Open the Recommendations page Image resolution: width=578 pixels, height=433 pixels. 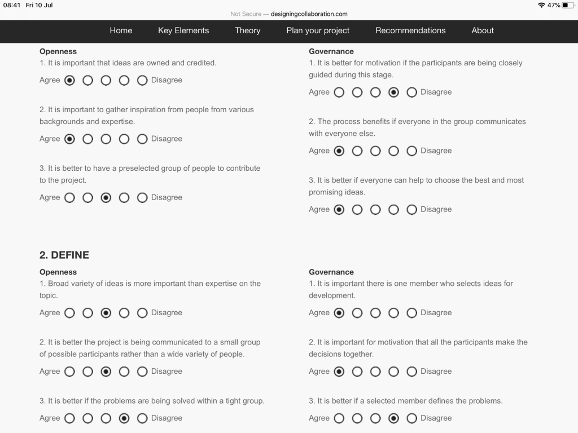point(410,30)
